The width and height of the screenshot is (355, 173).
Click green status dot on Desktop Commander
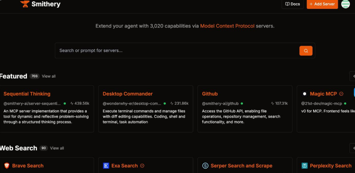tap(164, 104)
